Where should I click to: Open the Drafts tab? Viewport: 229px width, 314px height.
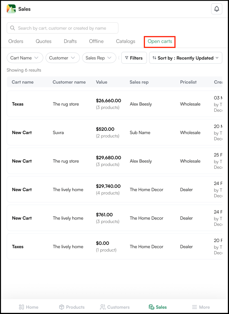pos(70,41)
